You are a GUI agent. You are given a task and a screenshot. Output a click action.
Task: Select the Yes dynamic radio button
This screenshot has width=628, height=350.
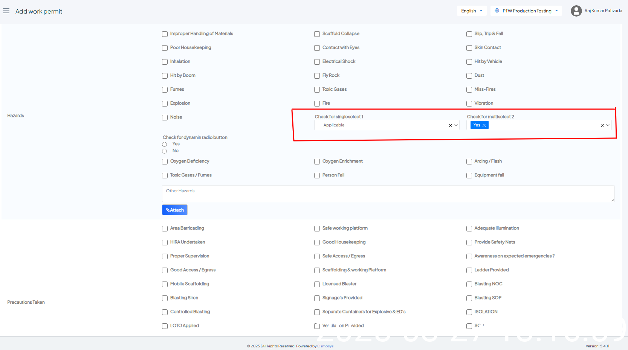pos(164,144)
